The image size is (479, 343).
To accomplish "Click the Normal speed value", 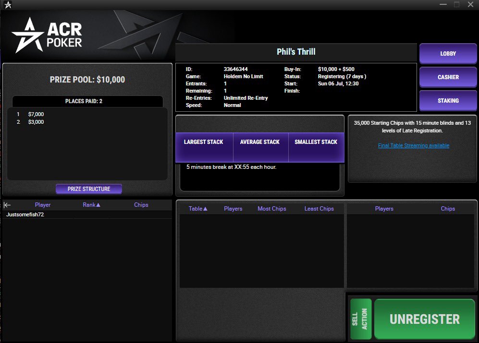I will (232, 105).
